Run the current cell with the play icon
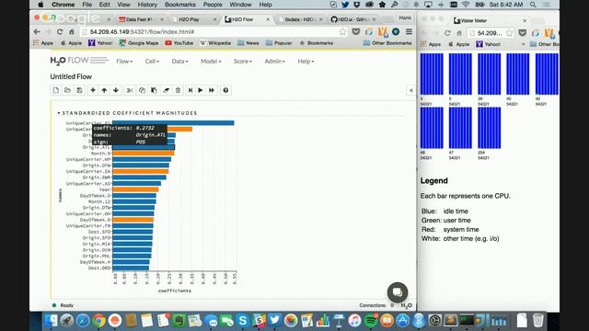The image size is (589, 331). point(201,90)
